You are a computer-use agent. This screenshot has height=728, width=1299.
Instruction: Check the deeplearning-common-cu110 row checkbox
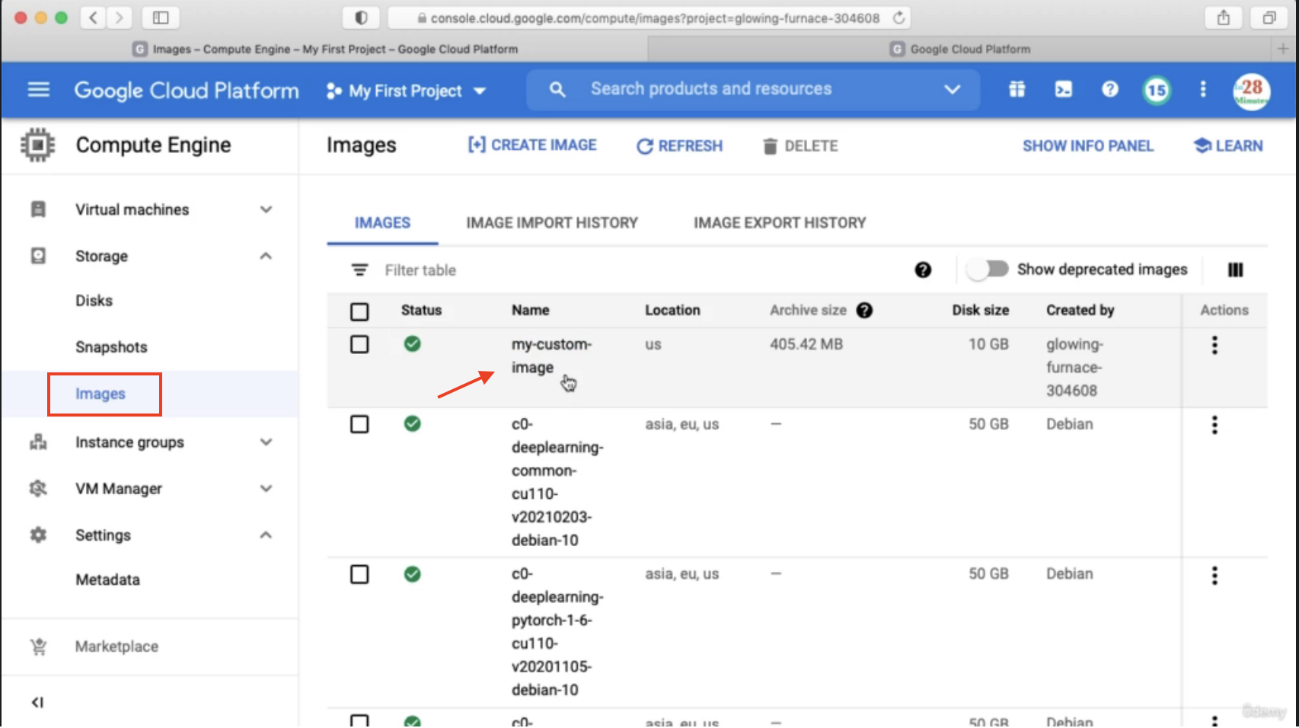359,424
